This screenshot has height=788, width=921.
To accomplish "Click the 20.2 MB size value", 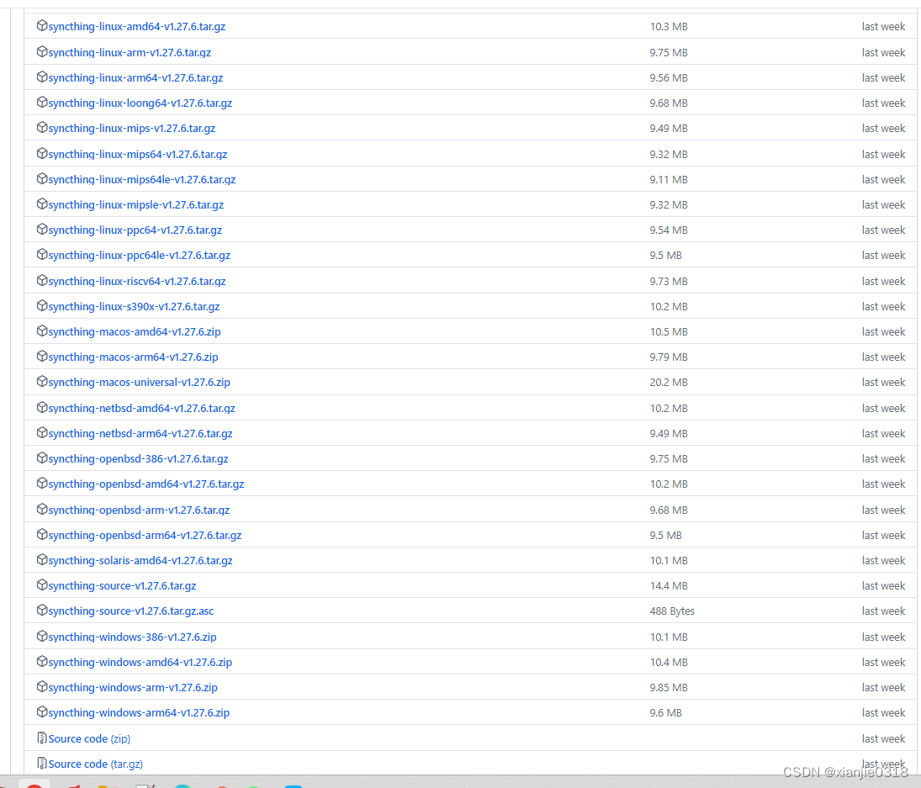I will tap(669, 383).
